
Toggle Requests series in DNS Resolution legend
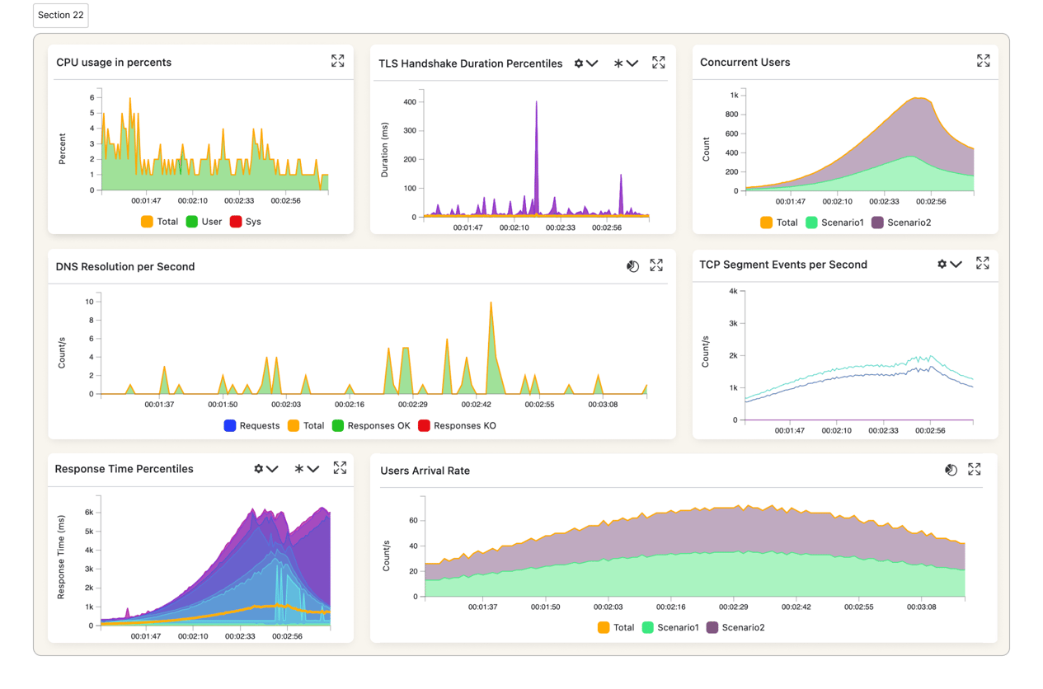tap(251, 426)
